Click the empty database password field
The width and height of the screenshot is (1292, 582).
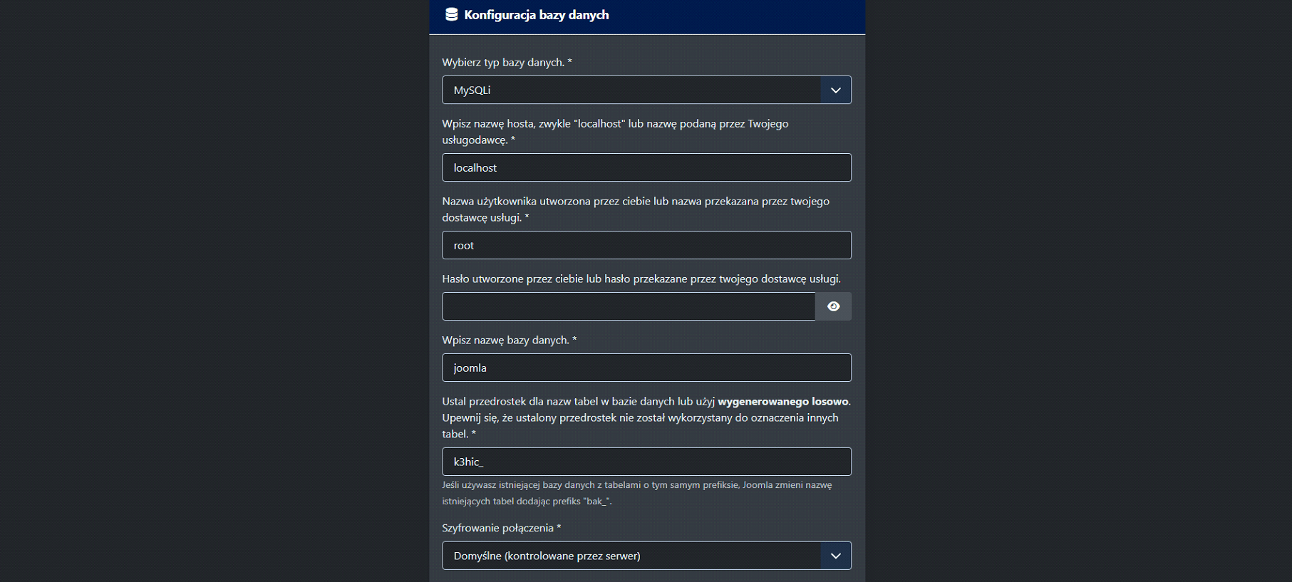point(628,307)
